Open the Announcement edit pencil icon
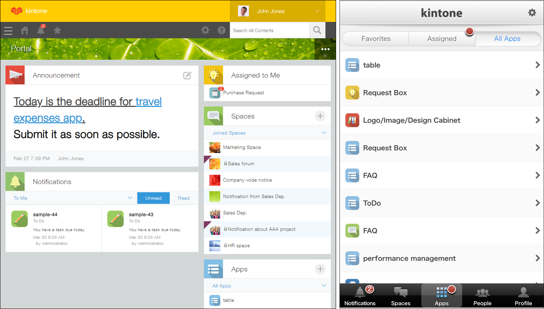The width and height of the screenshot is (544, 309). point(187,75)
